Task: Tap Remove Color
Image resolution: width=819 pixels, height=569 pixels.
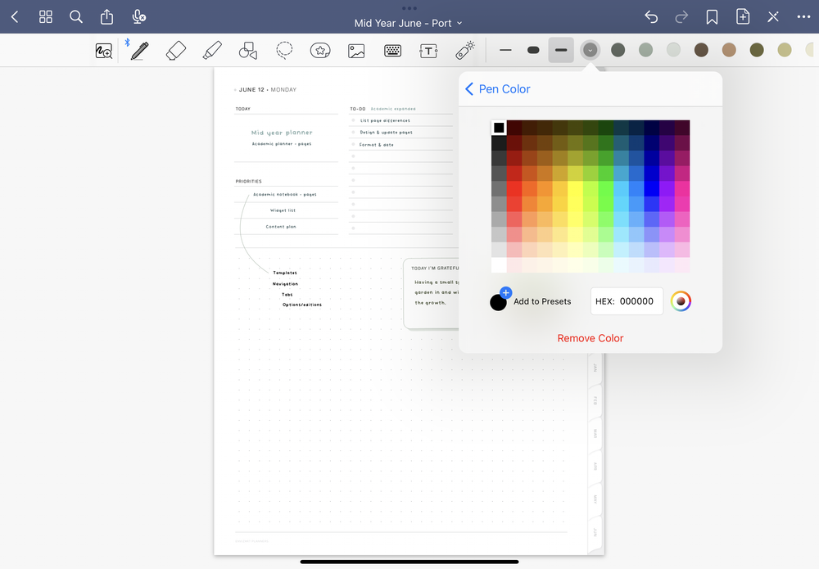Action: (590, 337)
